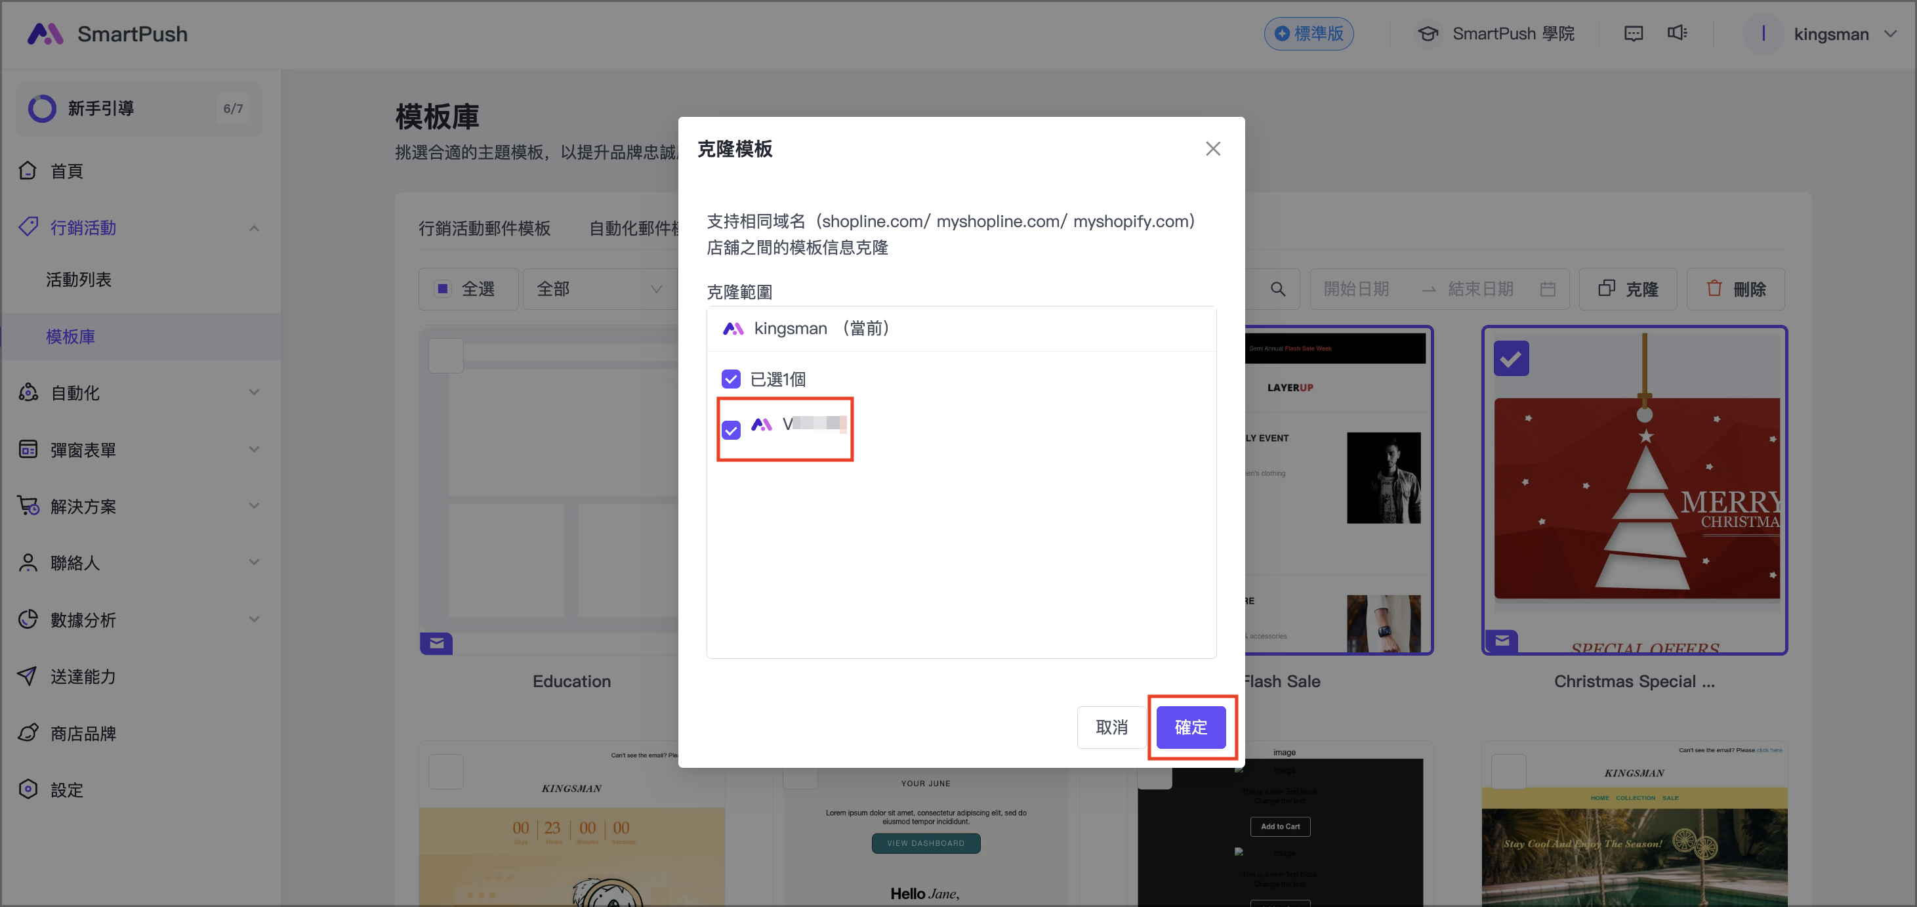Viewport: 1917px width, 907px height.
Task: Open 數據分析 analytics icon
Action: [x=28, y=619]
